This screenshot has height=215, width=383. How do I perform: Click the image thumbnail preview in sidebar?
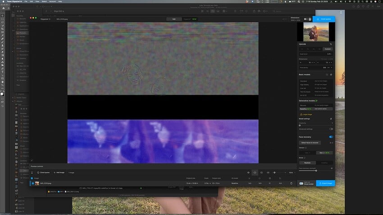pyautogui.click(x=316, y=32)
